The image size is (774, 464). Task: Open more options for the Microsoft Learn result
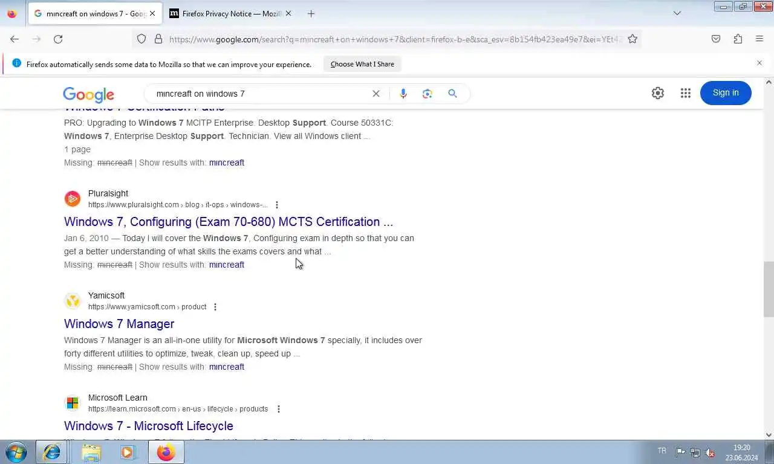pos(278,409)
